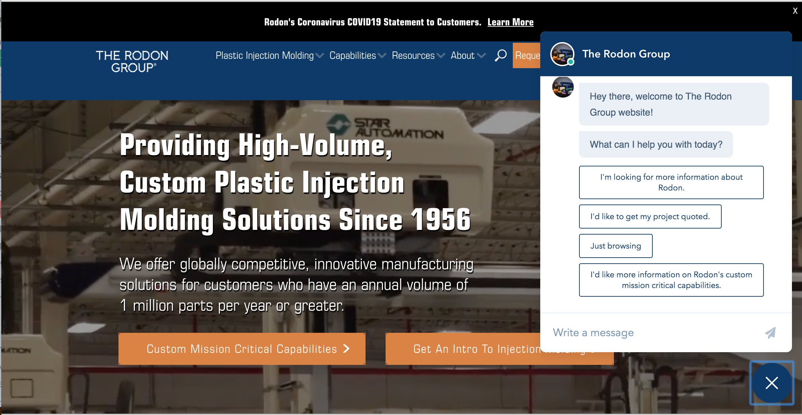The width and height of the screenshot is (802, 415).
Task: Click The Rodon Group chat avatar icon
Action: (x=562, y=53)
